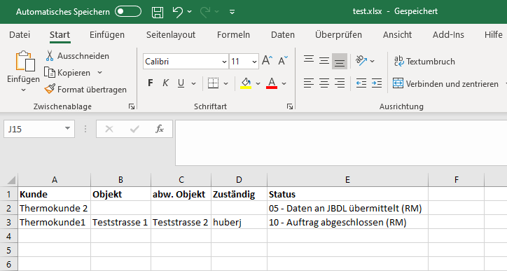Image resolution: width=507 pixels, height=271 pixels.
Task: Expand the underline style dropdown arrow
Action: pyautogui.click(x=194, y=83)
